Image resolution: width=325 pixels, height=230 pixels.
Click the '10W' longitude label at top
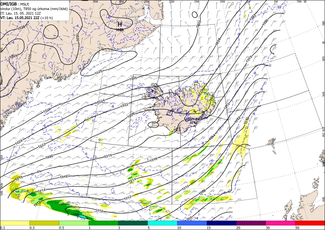[x=222, y=2]
